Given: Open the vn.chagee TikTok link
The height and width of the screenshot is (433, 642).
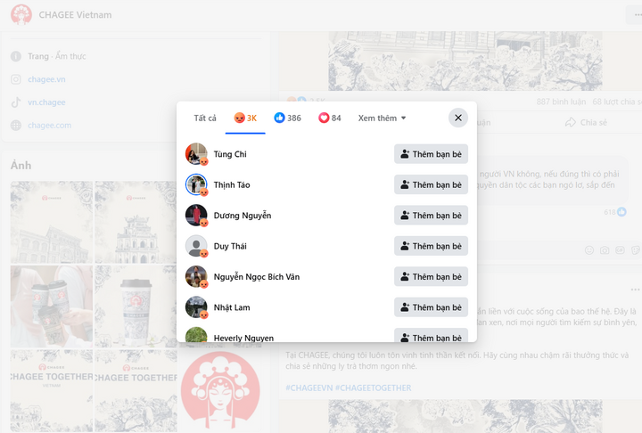Looking at the screenshot, I should coord(46,102).
